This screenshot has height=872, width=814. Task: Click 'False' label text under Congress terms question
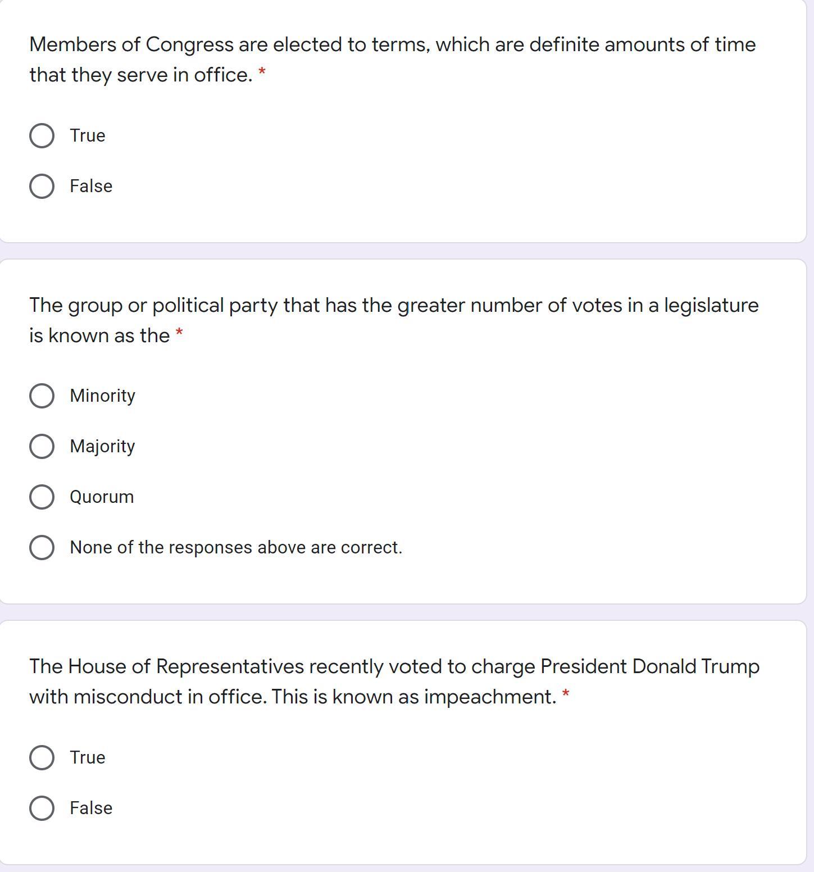[91, 187]
